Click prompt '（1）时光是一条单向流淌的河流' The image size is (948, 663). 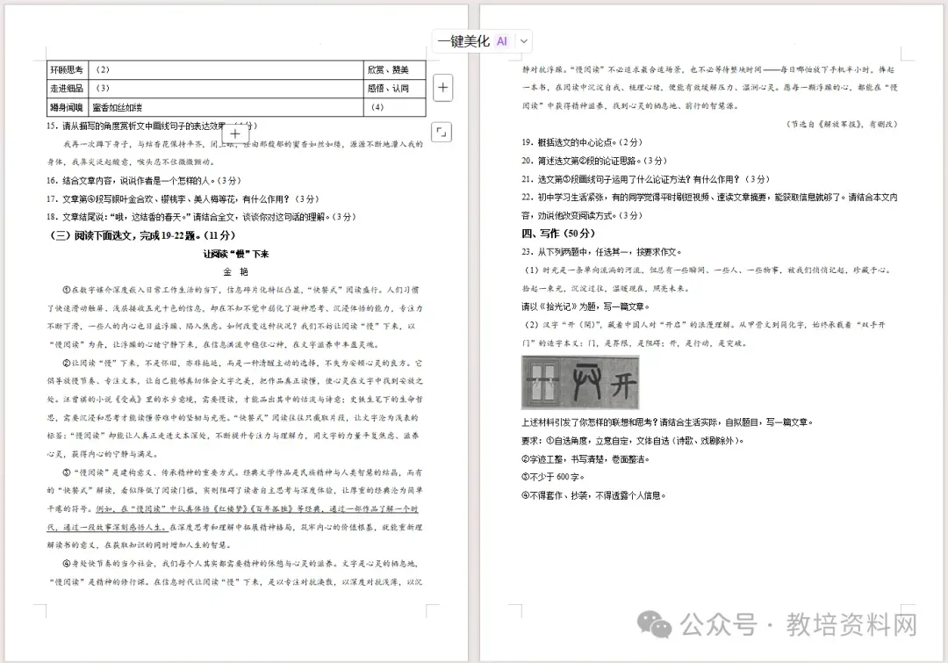[x=707, y=270]
